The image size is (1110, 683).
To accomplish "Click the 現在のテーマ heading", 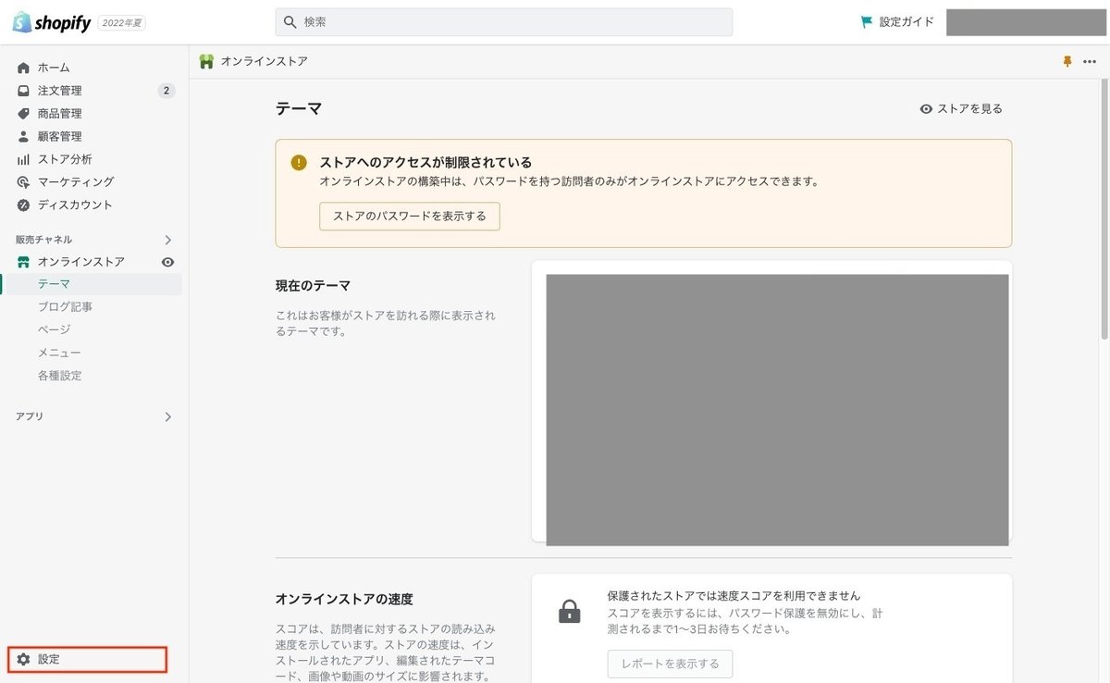I will [313, 286].
